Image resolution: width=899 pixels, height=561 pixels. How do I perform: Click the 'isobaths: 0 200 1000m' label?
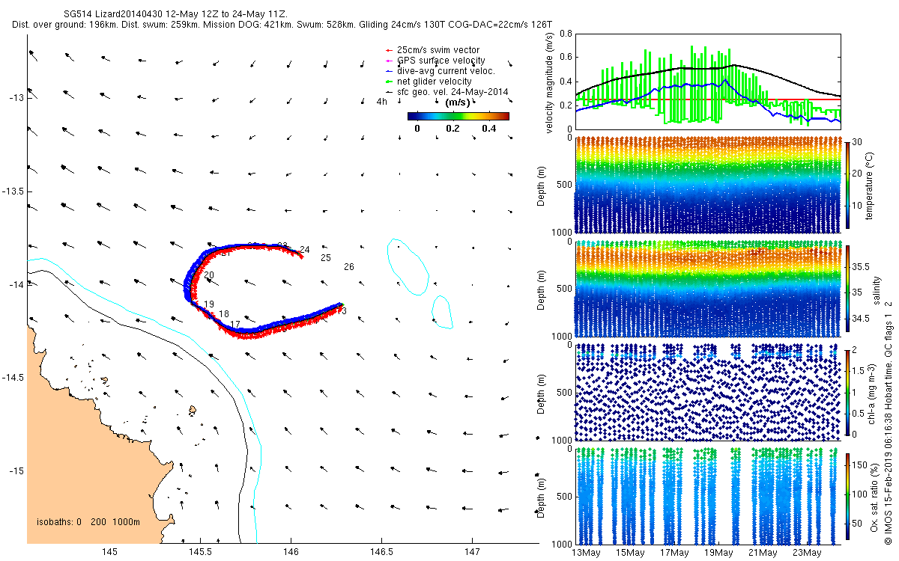click(x=88, y=522)
